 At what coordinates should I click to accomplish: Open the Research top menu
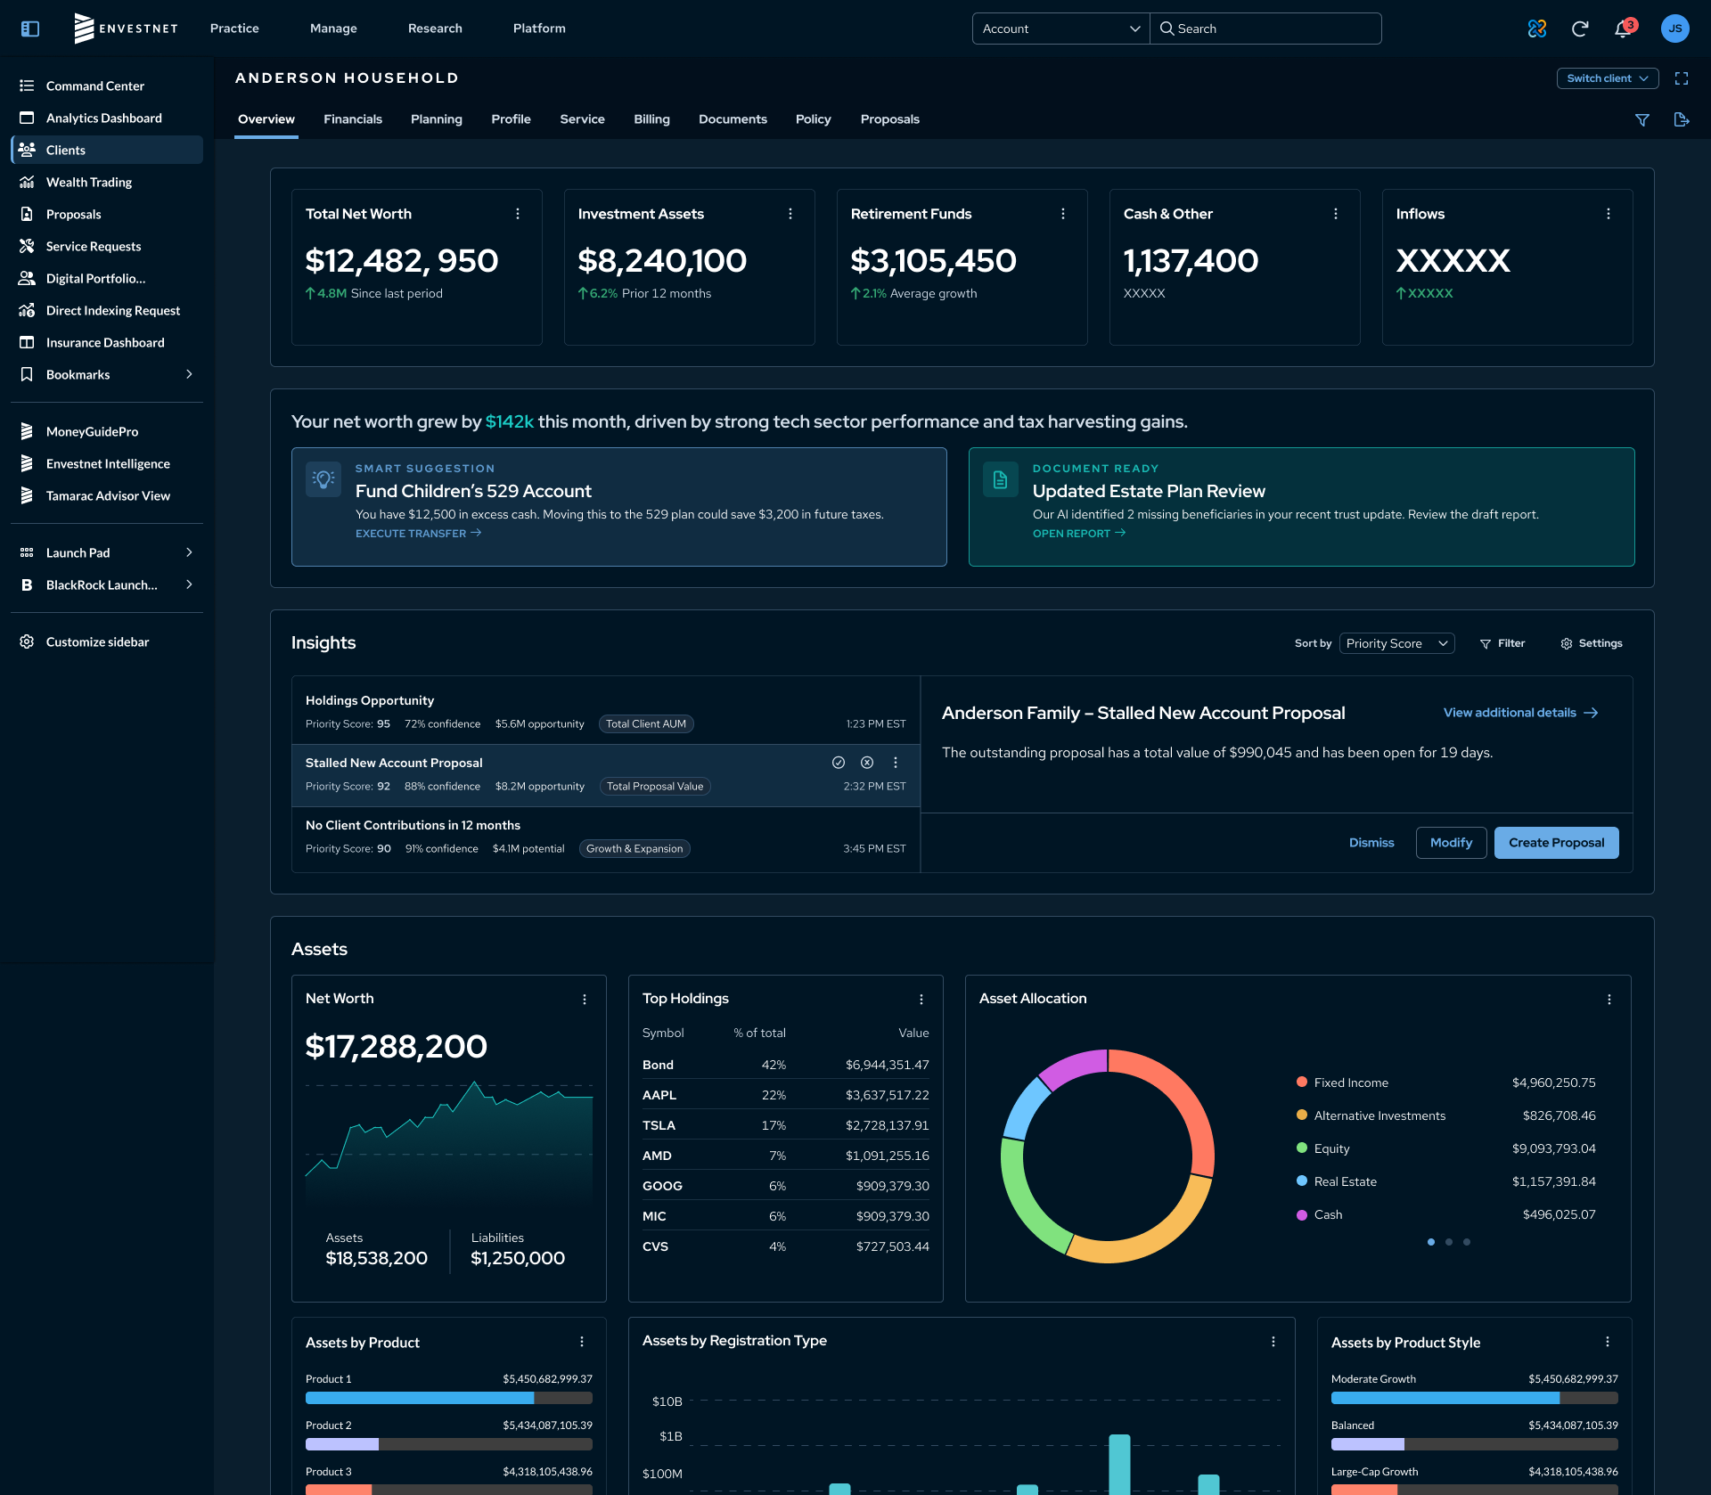pos(435,29)
